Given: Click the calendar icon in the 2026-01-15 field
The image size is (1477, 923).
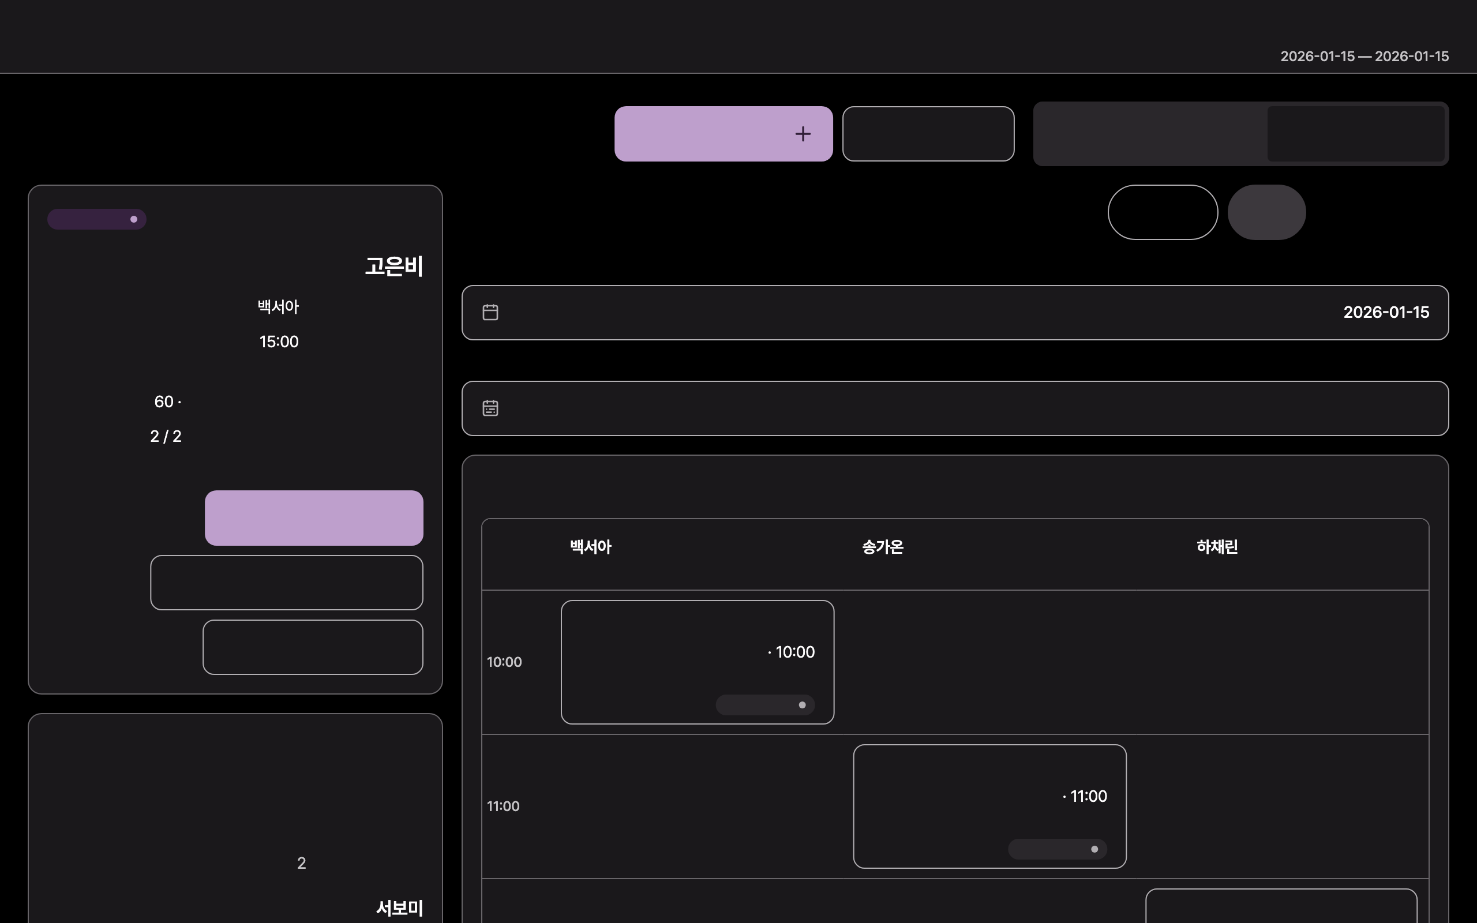Looking at the screenshot, I should click(x=490, y=313).
